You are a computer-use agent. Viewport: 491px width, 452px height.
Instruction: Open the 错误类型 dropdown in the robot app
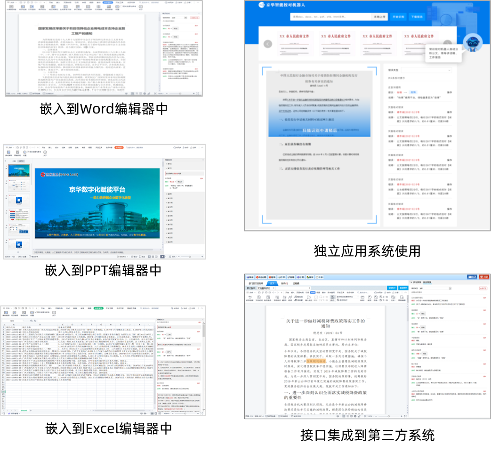coord(427,70)
